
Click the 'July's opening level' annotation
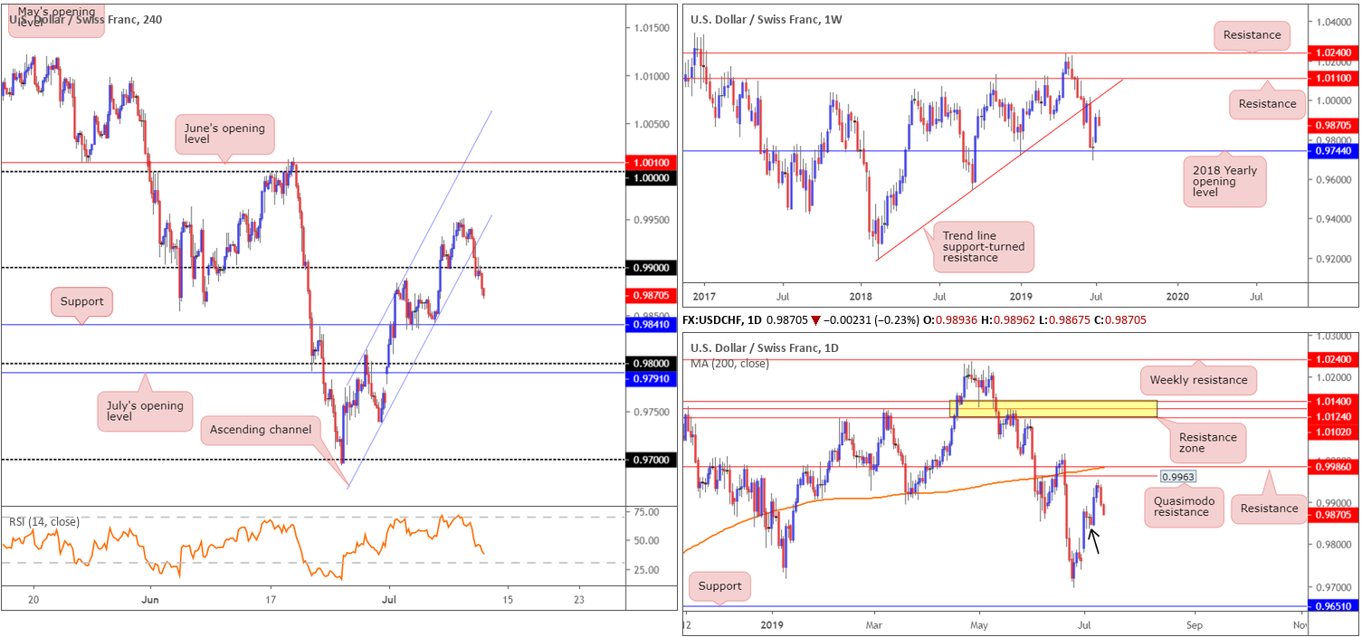click(x=146, y=412)
